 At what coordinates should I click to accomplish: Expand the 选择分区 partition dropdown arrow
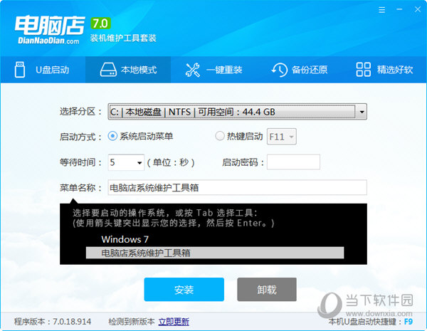coord(362,112)
